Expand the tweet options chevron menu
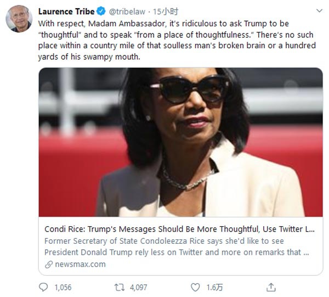The height and width of the screenshot is (297, 329). click(317, 10)
